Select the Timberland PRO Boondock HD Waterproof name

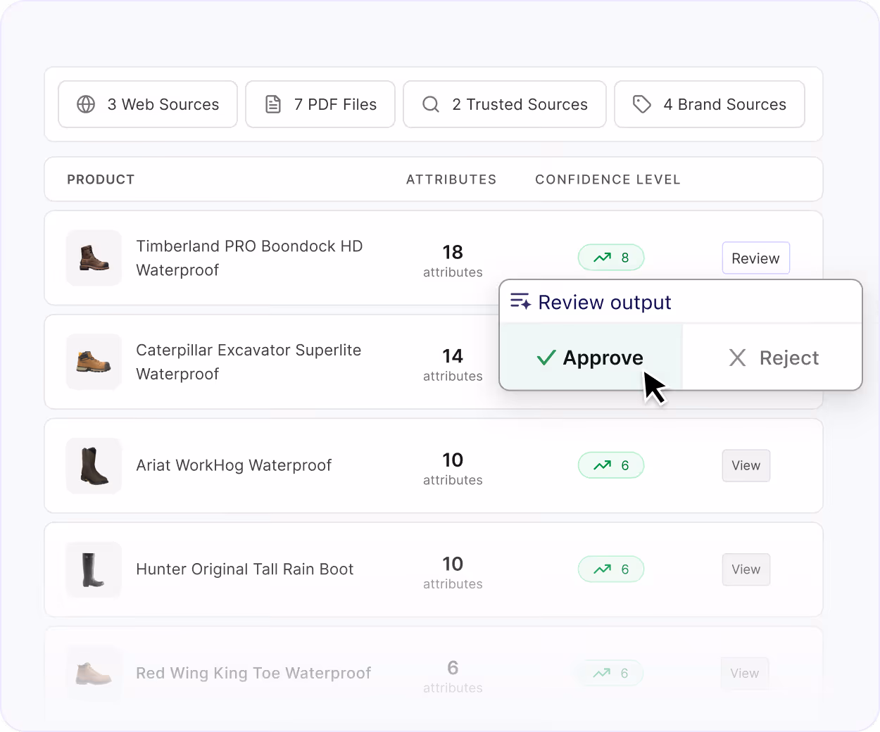pos(249,258)
